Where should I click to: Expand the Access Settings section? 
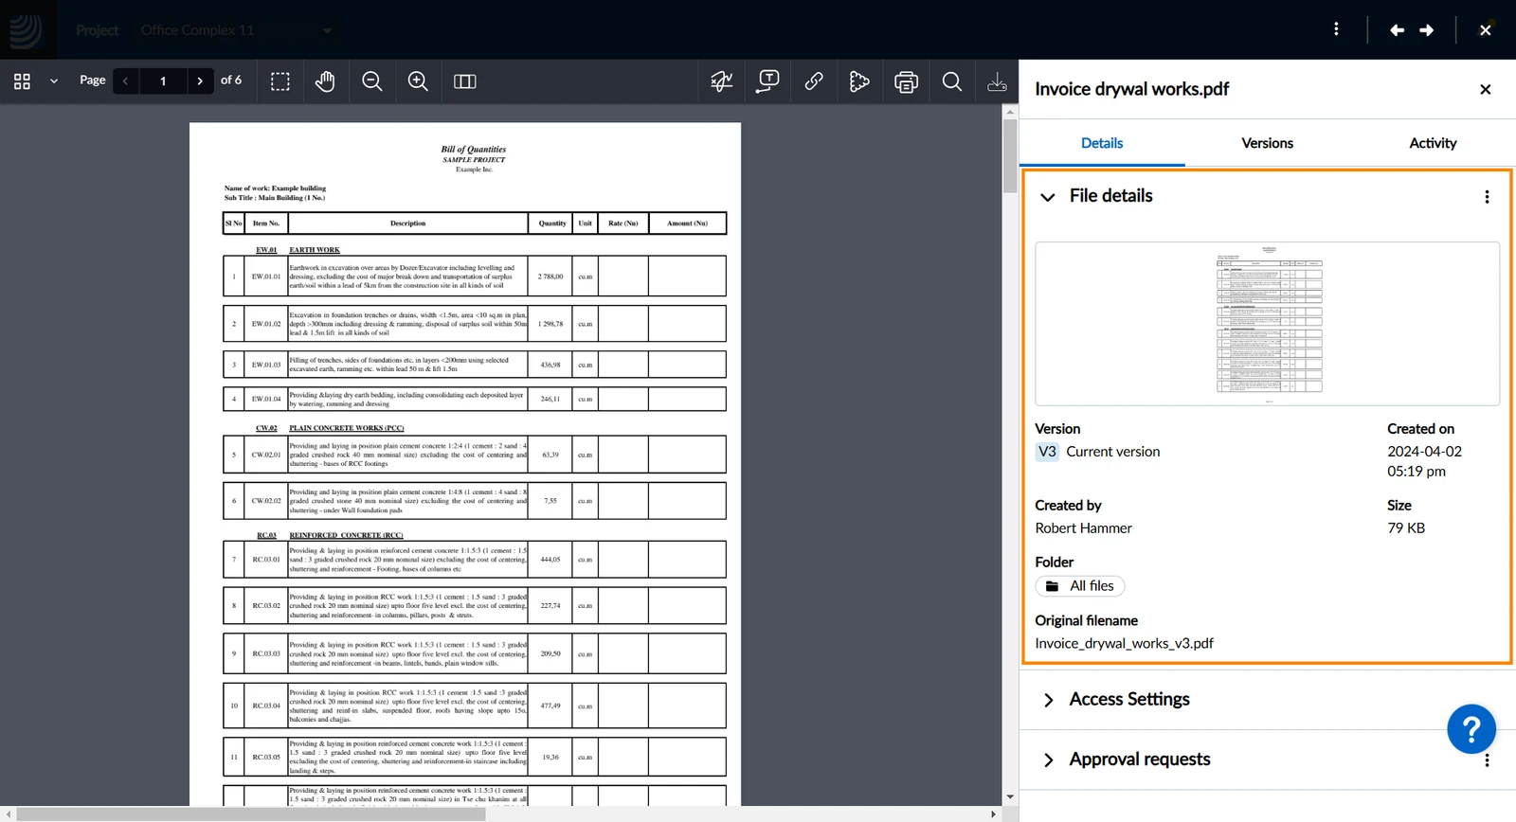click(1048, 700)
